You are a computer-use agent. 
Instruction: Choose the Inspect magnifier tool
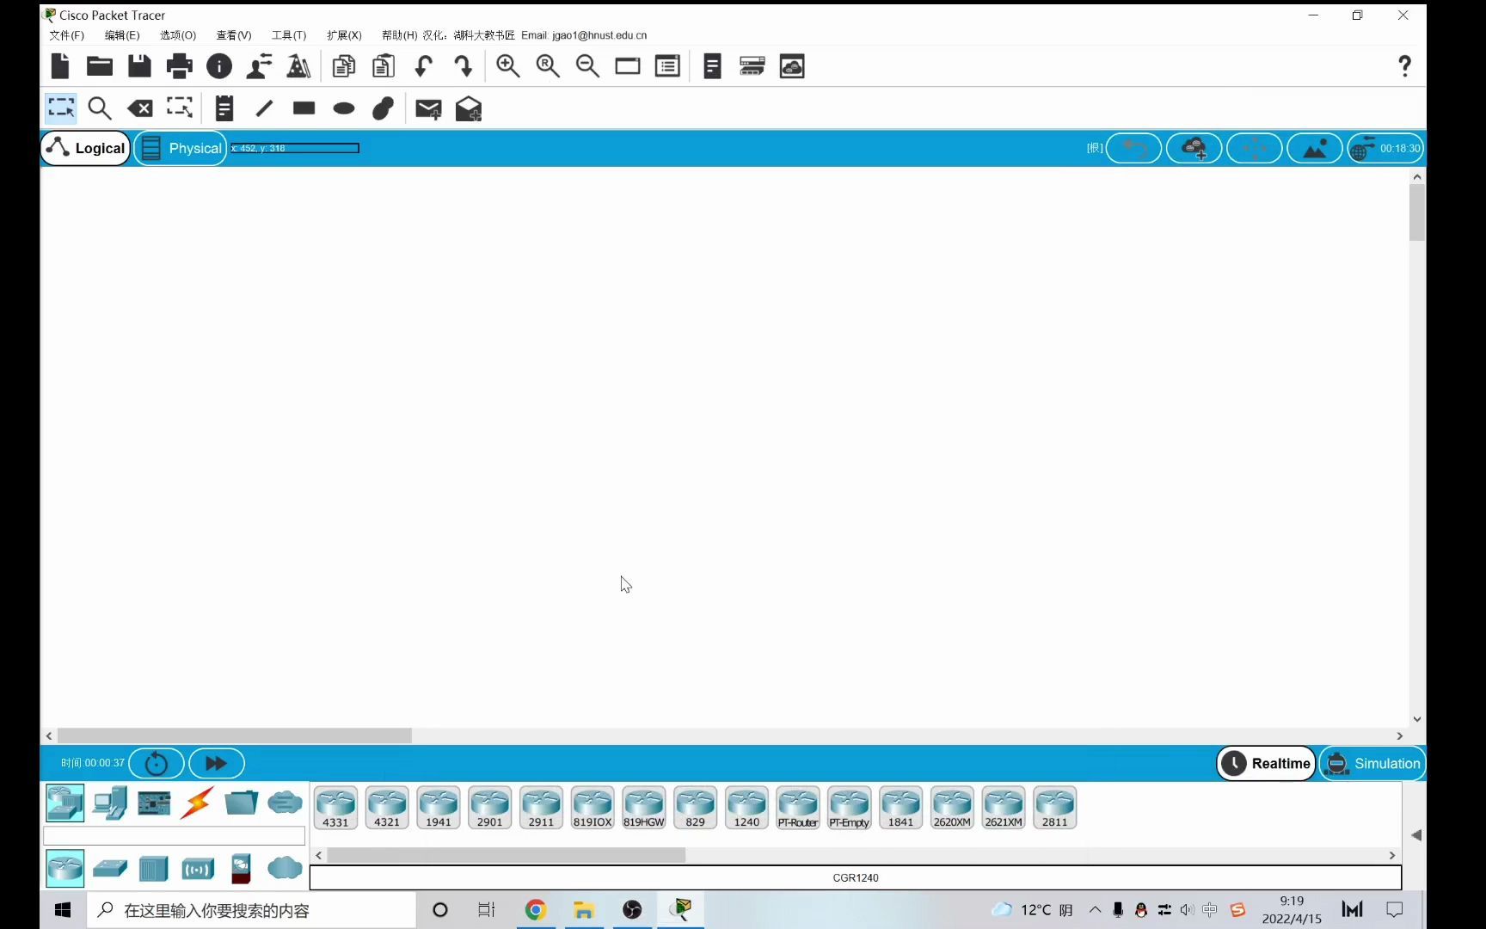tap(101, 108)
